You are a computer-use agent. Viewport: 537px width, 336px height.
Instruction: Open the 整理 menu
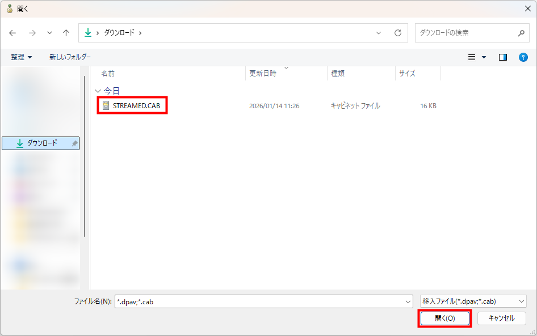pyautogui.click(x=22, y=57)
